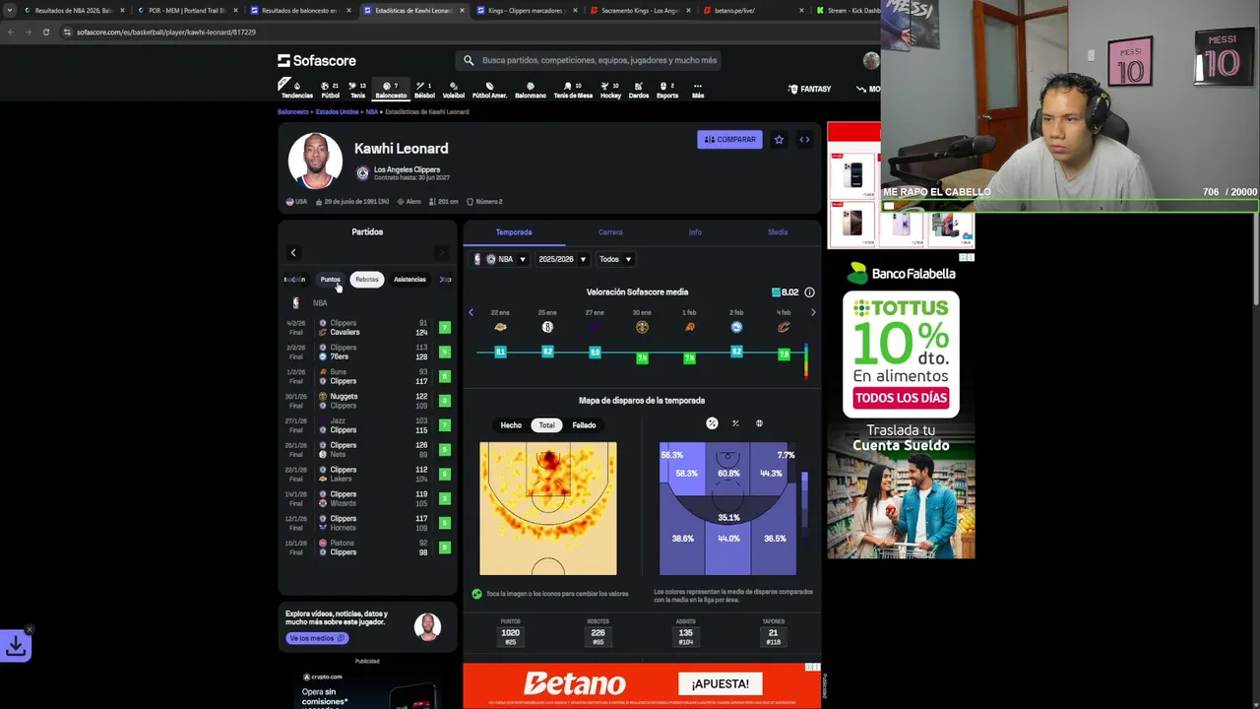Click the download icon at bottom left
1260x709 pixels.
(x=16, y=646)
